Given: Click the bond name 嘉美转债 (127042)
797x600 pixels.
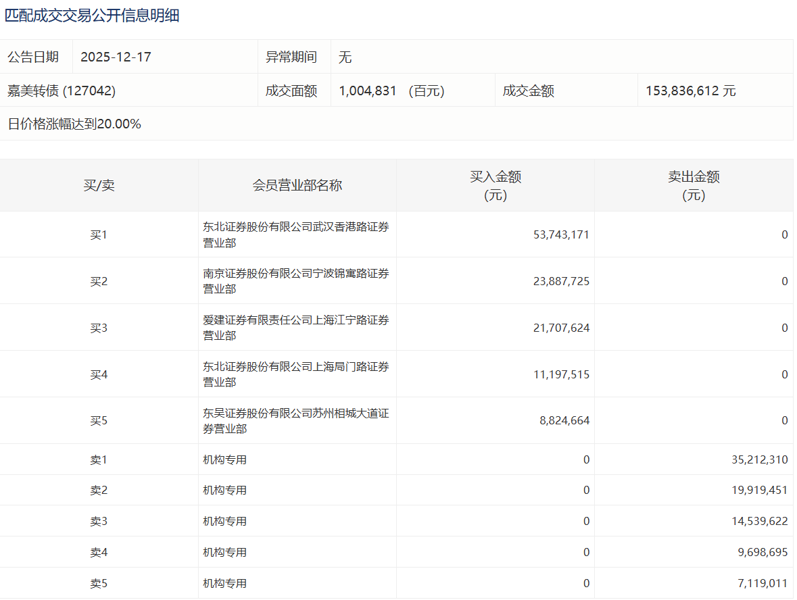Looking at the screenshot, I should point(62,91).
